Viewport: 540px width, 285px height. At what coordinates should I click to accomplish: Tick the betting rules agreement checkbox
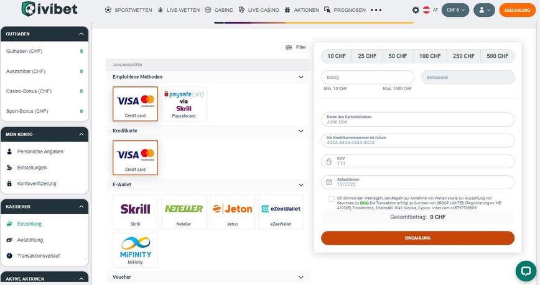[x=332, y=199]
